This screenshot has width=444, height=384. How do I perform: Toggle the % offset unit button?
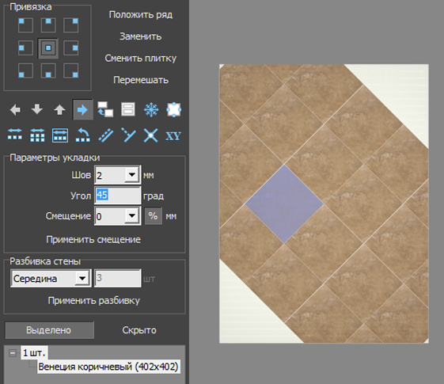pyautogui.click(x=154, y=216)
